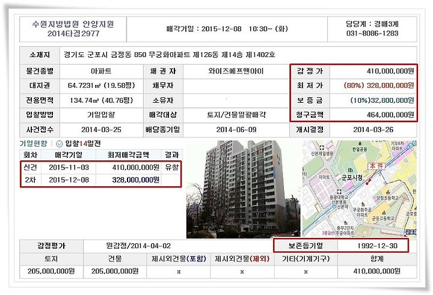Click the 제시외건물(포함) header
The width and height of the screenshot is (433, 295).
pyautogui.click(x=179, y=259)
